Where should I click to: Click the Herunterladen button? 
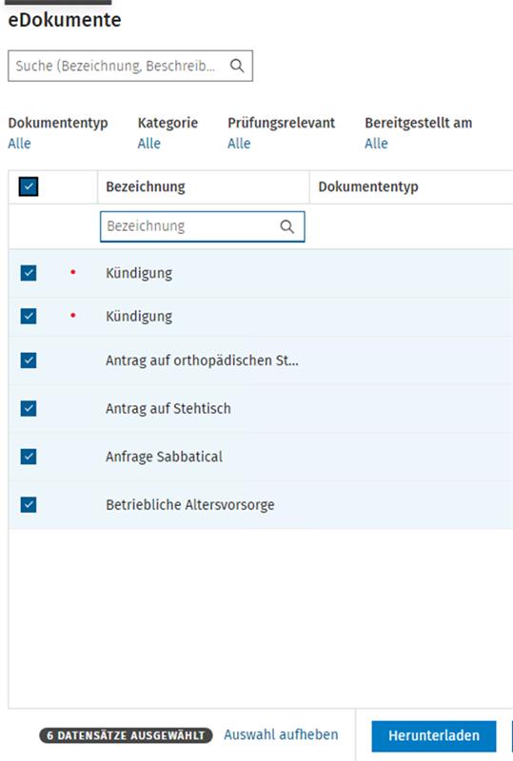[434, 735]
